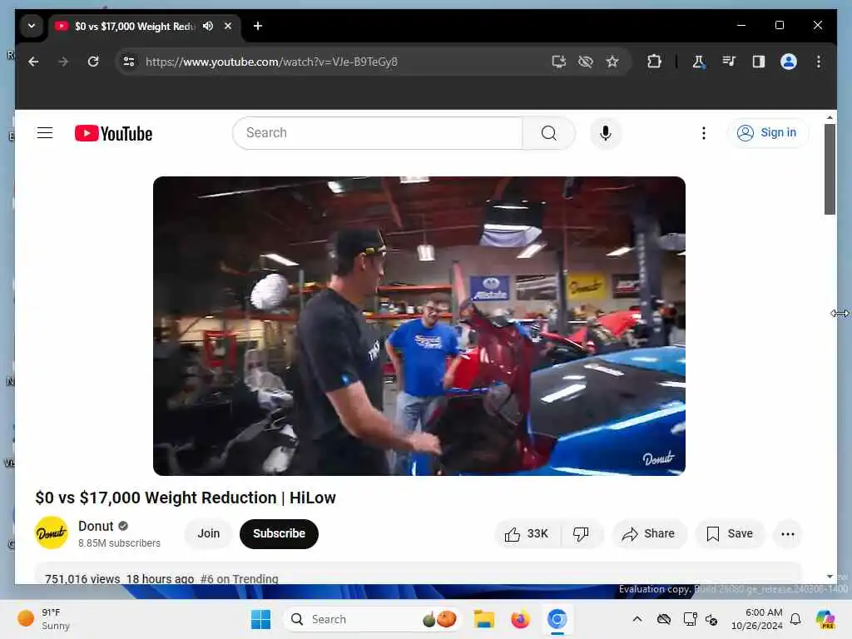
Task: Open the browser three-dot menu
Action: tap(819, 62)
